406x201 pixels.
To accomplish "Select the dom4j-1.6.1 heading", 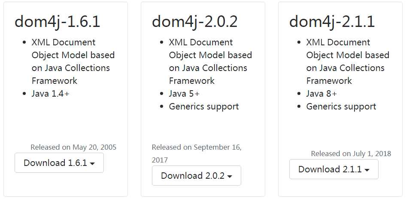I will [x=58, y=22].
